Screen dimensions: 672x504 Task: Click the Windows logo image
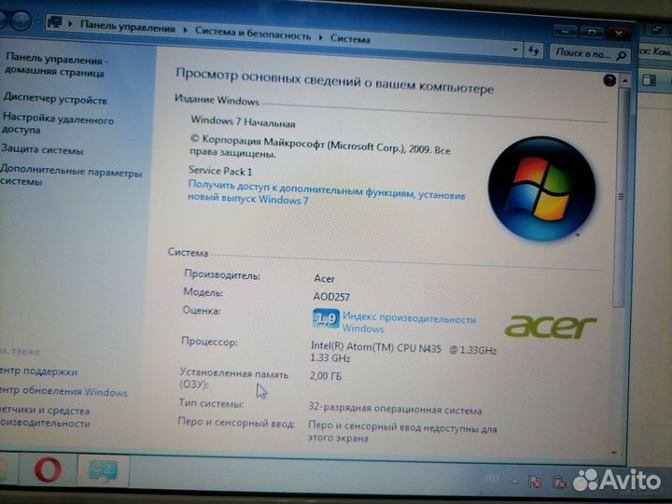tap(542, 189)
